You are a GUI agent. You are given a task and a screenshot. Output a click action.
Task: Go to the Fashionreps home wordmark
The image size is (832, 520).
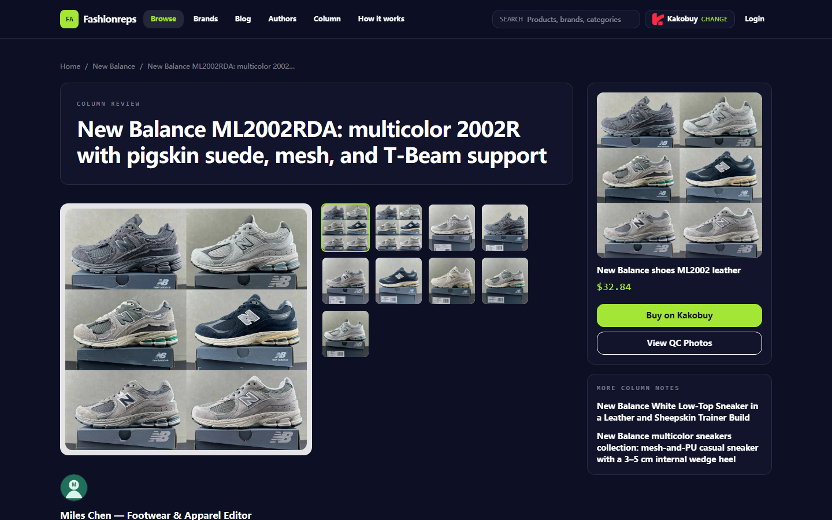tap(110, 19)
